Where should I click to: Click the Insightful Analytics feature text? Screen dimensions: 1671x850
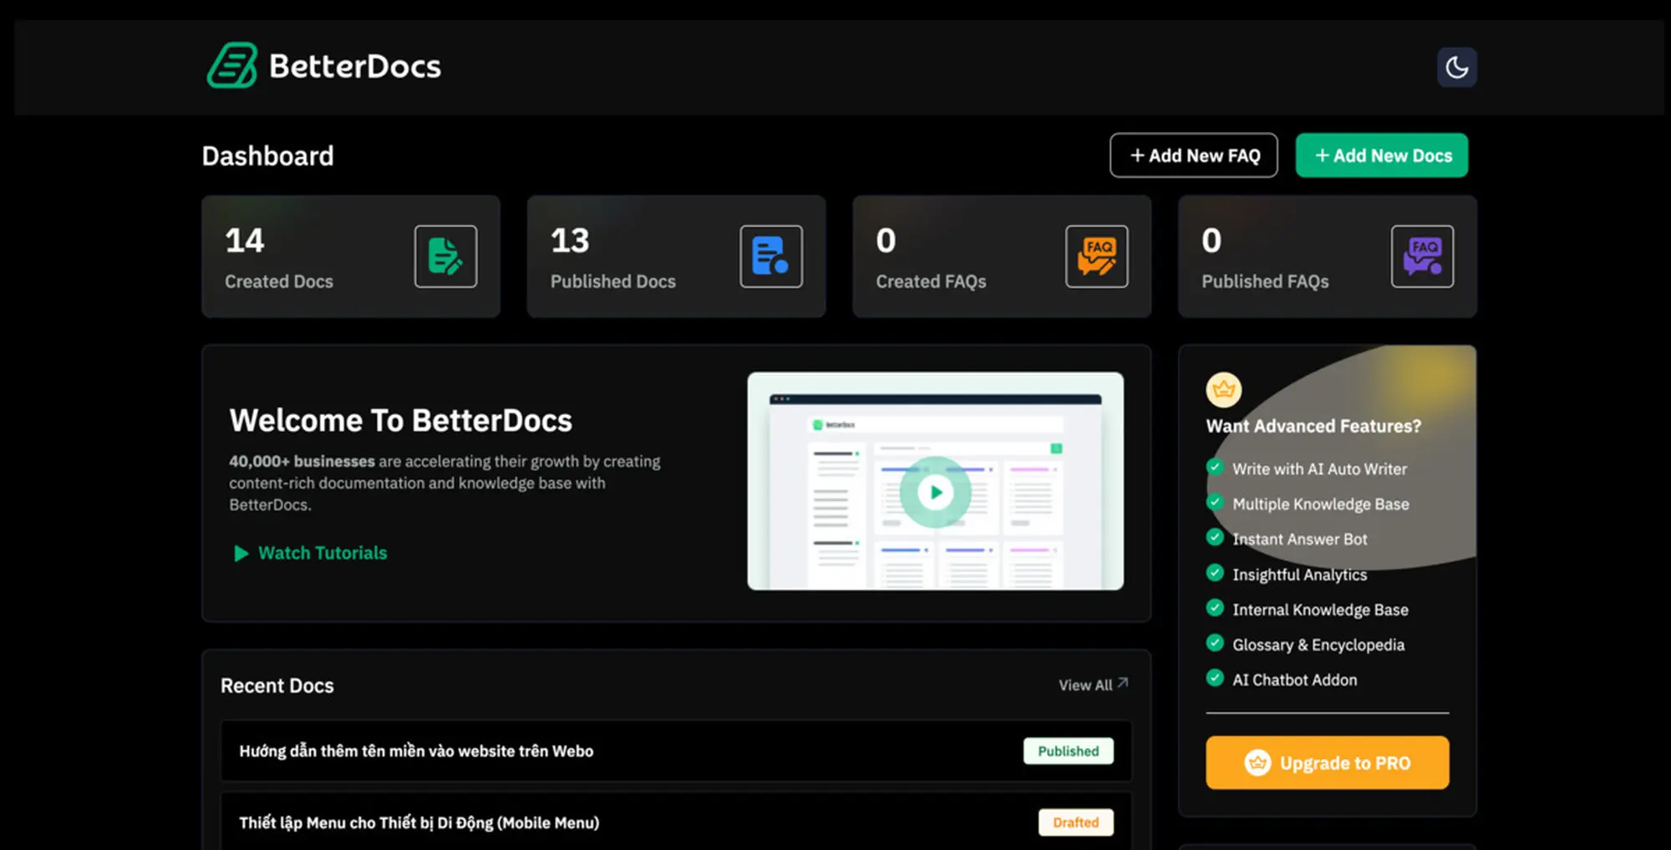(1300, 574)
